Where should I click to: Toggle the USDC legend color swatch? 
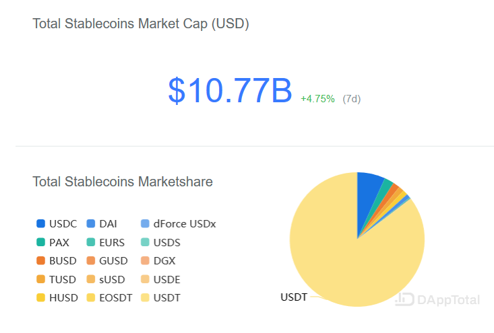[x=41, y=223]
